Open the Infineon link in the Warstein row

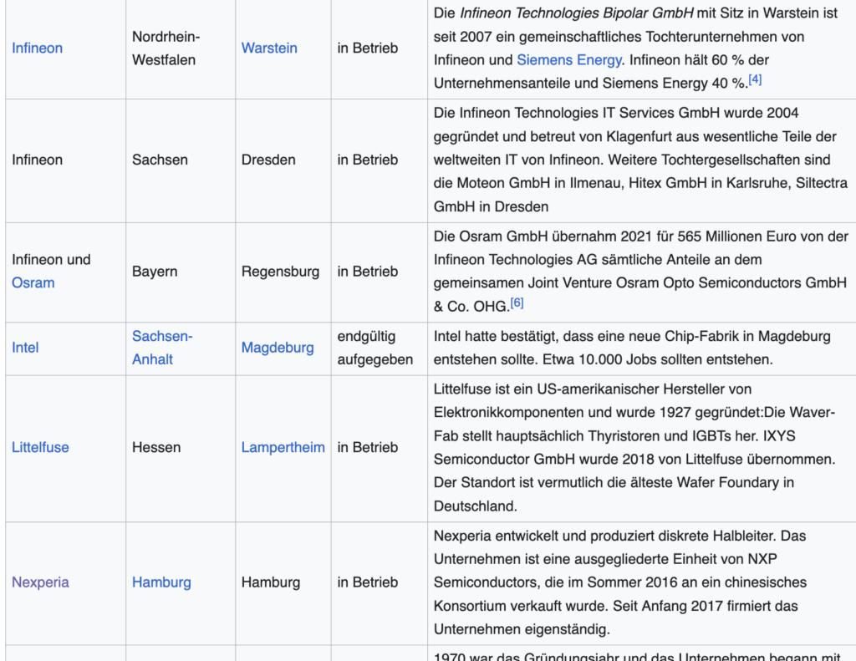click(x=37, y=48)
